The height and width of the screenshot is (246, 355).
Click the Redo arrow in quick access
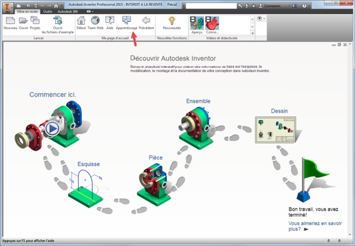(x=49, y=5)
